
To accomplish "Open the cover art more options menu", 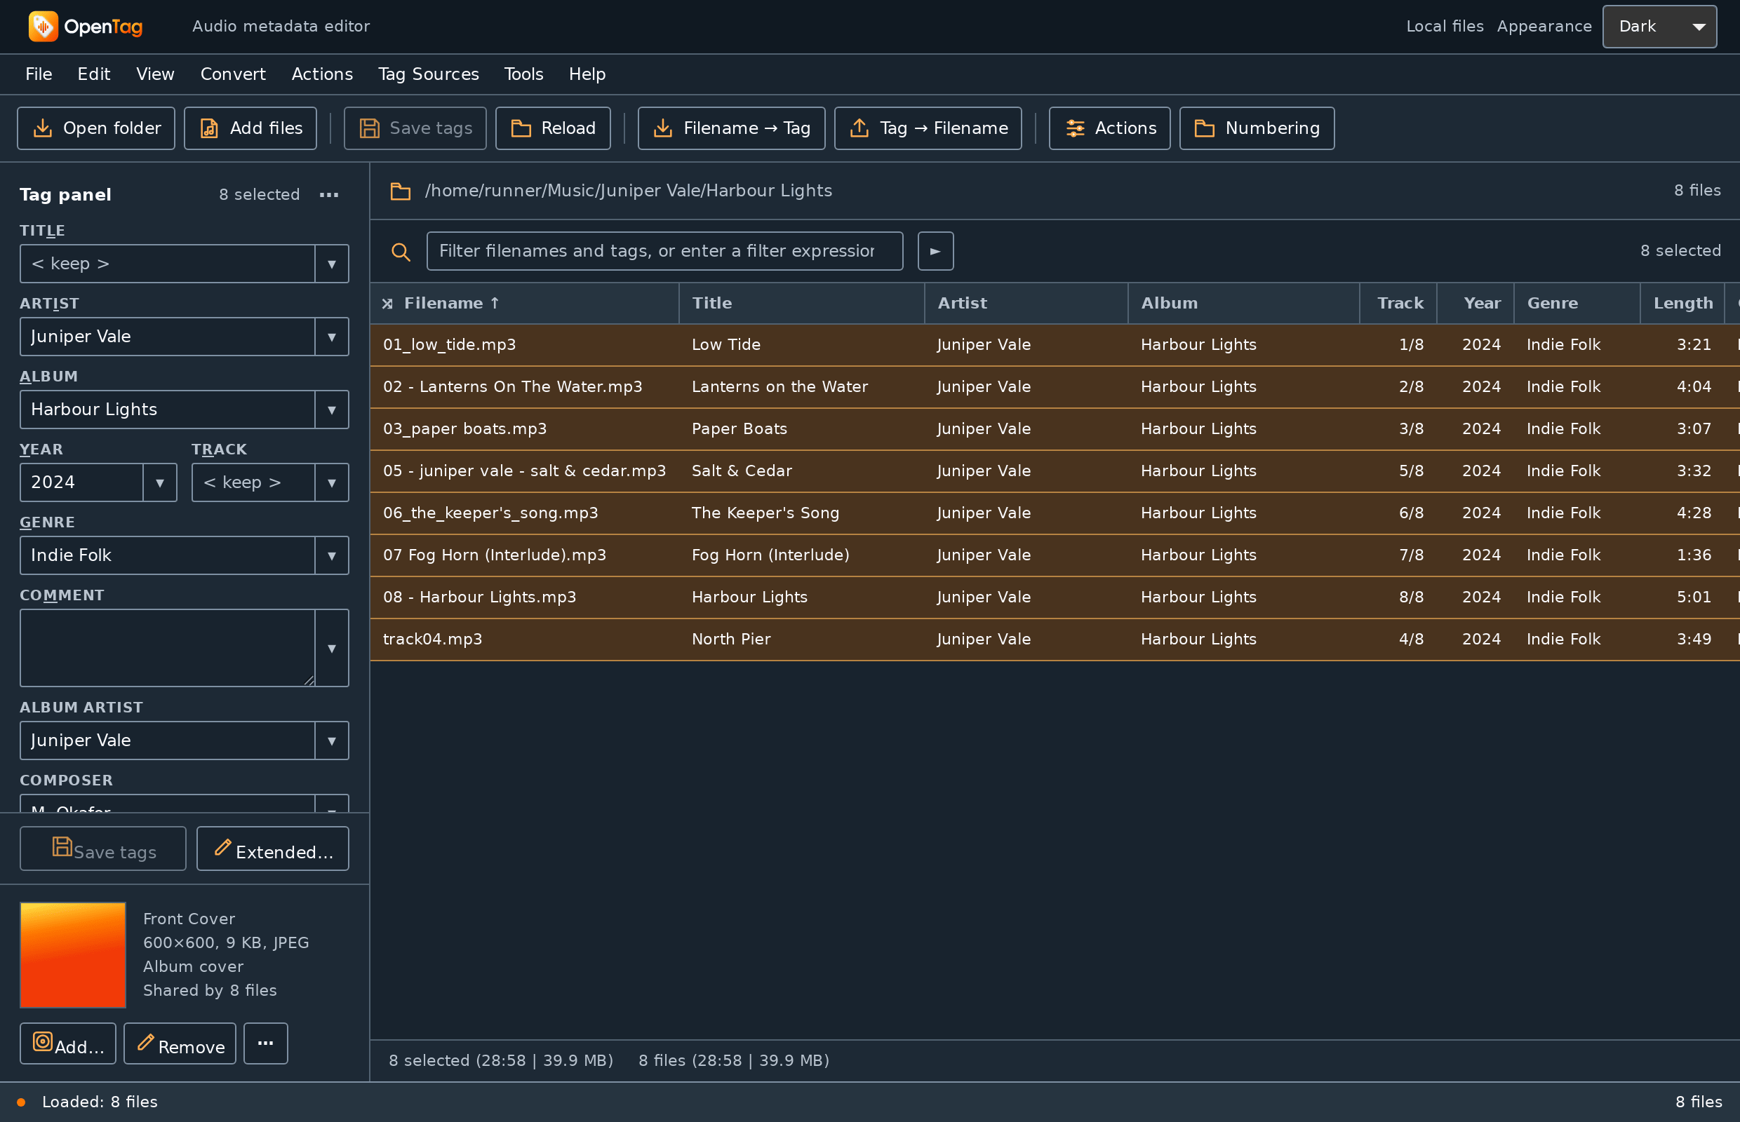I will [x=265, y=1043].
